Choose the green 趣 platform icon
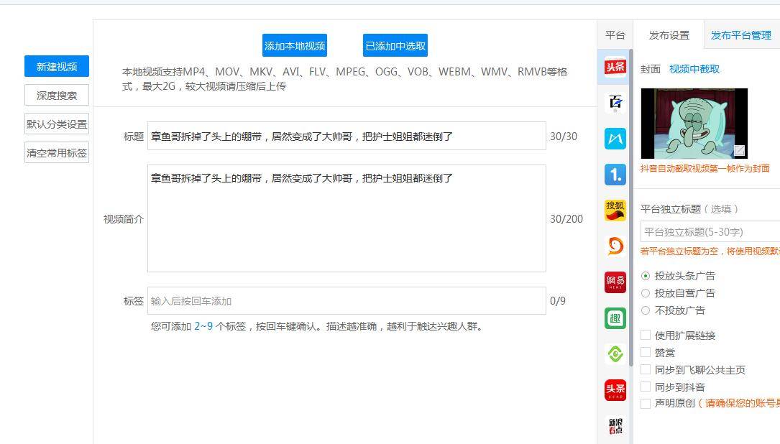Viewport: 780px width, 444px height. (615, 318)
